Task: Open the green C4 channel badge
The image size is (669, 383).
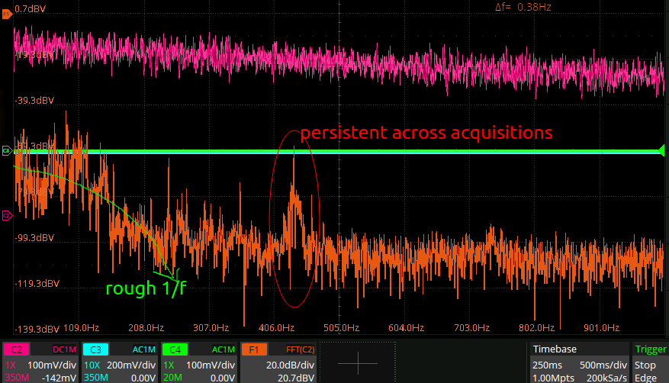Action: (x=175, y=349)
